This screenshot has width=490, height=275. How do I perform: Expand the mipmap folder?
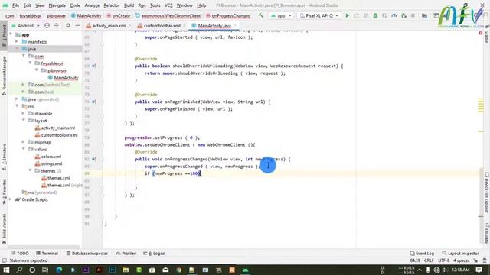[24, 142]
